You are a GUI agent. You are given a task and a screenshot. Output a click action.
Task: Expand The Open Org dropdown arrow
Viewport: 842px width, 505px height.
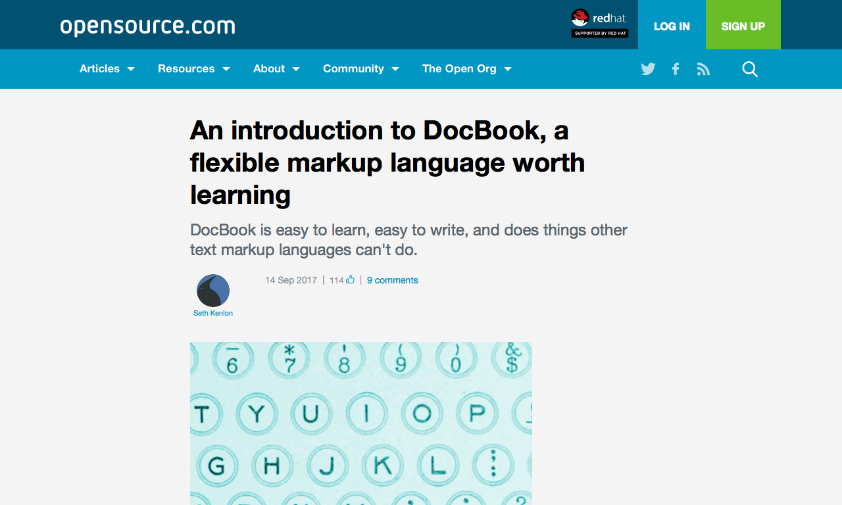508,69
